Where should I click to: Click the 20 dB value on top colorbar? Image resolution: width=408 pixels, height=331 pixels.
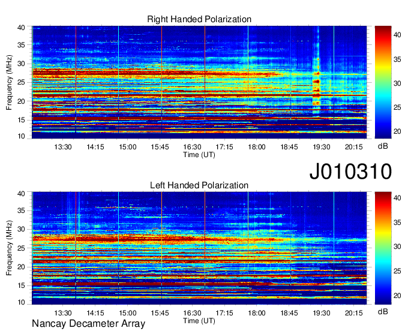[397, 131]
